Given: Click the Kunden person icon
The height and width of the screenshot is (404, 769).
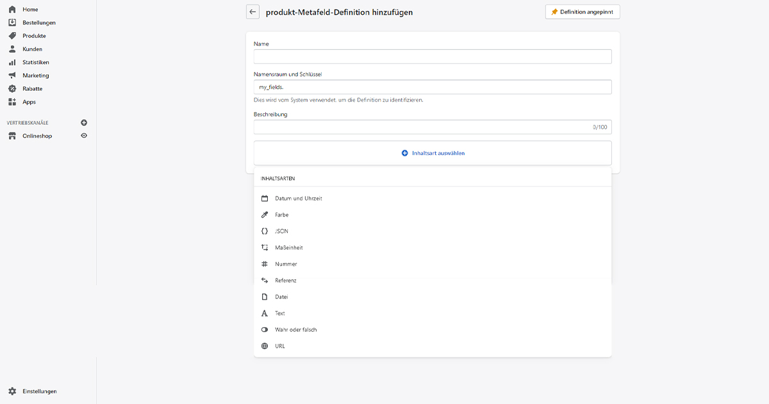Looking at the screenshot, I should pos(12,49).
